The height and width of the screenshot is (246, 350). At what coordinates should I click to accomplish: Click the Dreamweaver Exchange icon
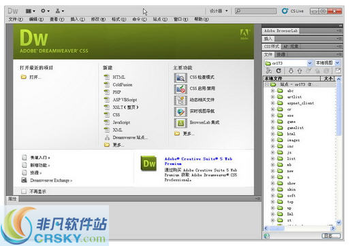coord(24,180)
